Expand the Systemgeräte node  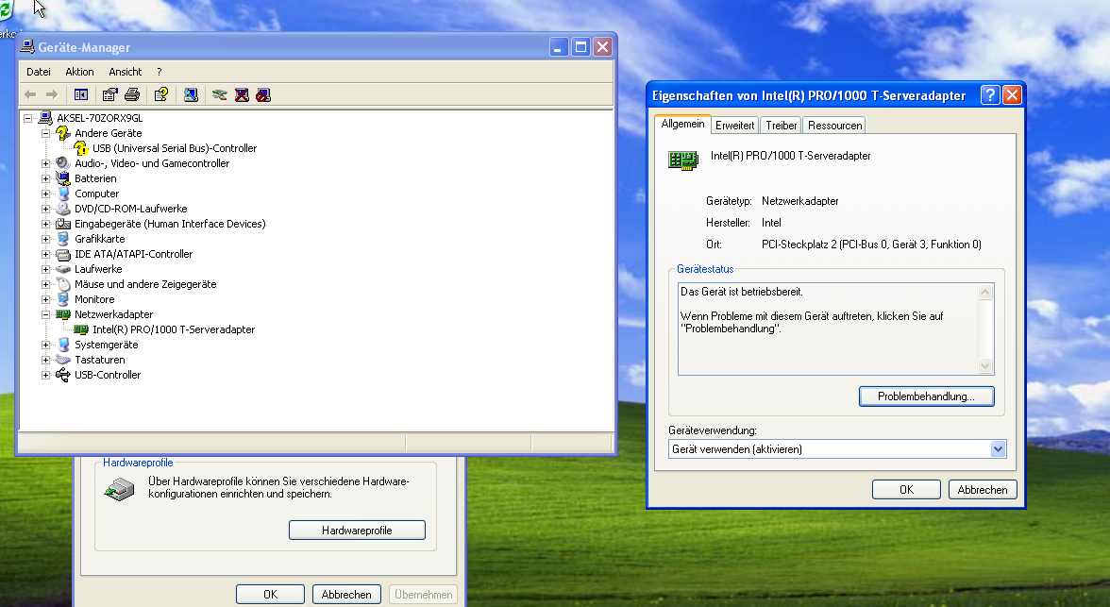[45, 345]
